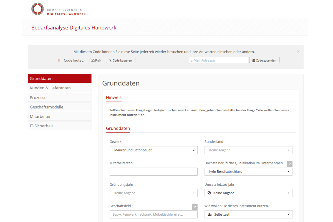This screenshot has width=333, height=222.
Task: Click the Code kopieren button
Action: tap(120, 60)
